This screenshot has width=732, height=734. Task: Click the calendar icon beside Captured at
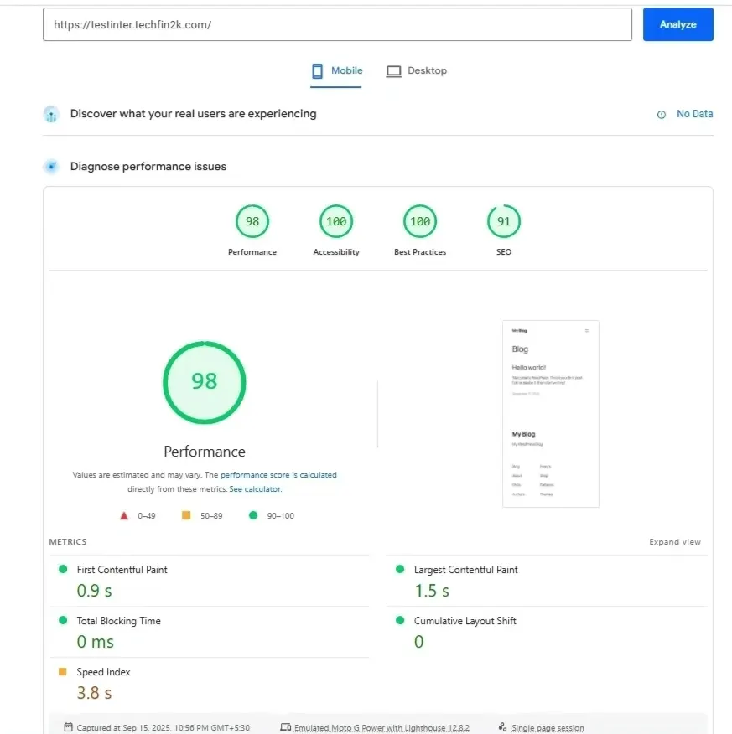[69, 727]
